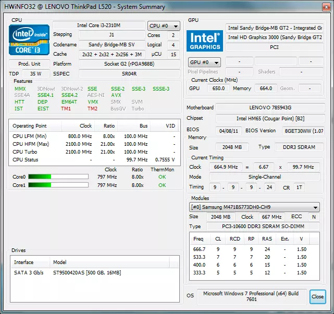Click the GPU memory clock 664.0

click(266, 88)
